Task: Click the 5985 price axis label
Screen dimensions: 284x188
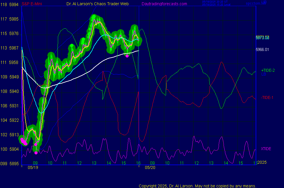Action: point(14,19)
